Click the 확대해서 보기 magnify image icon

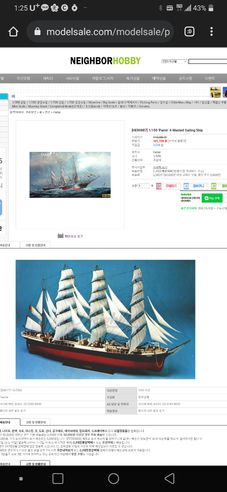(60, 236)
